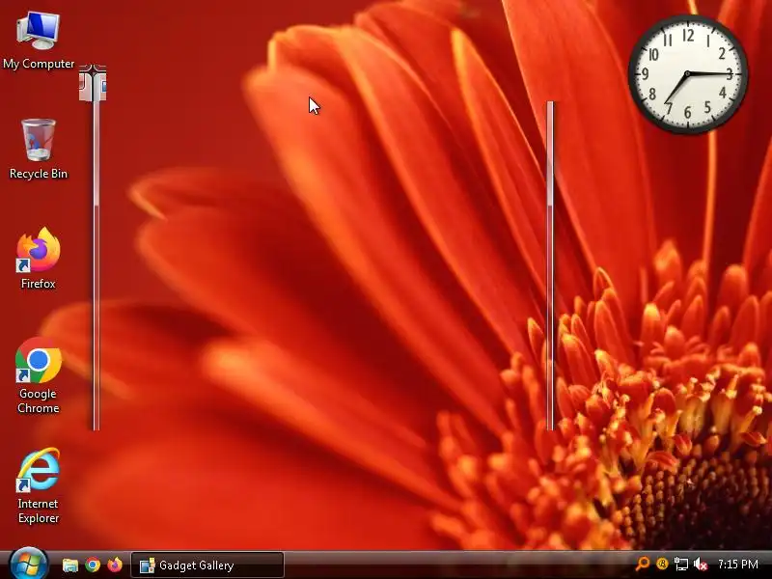Click the 7:15 PM taskbar clock
This screenshot has width=772, height=579.
pos(737,564)
